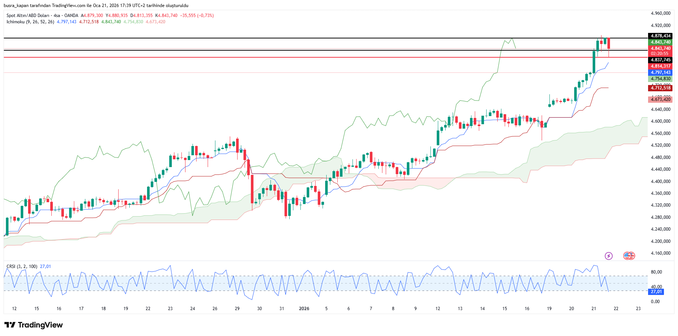
Task: Click the CRSI (3, 2, 100) indicator label
Action: pyautogui.click(x=22, y=267)
